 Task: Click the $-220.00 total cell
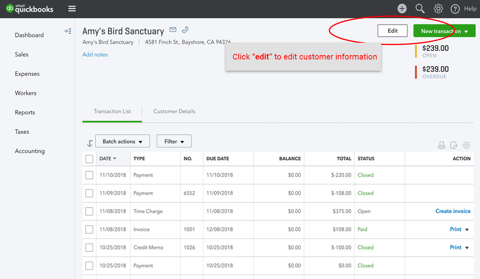(x=341, y=175)
